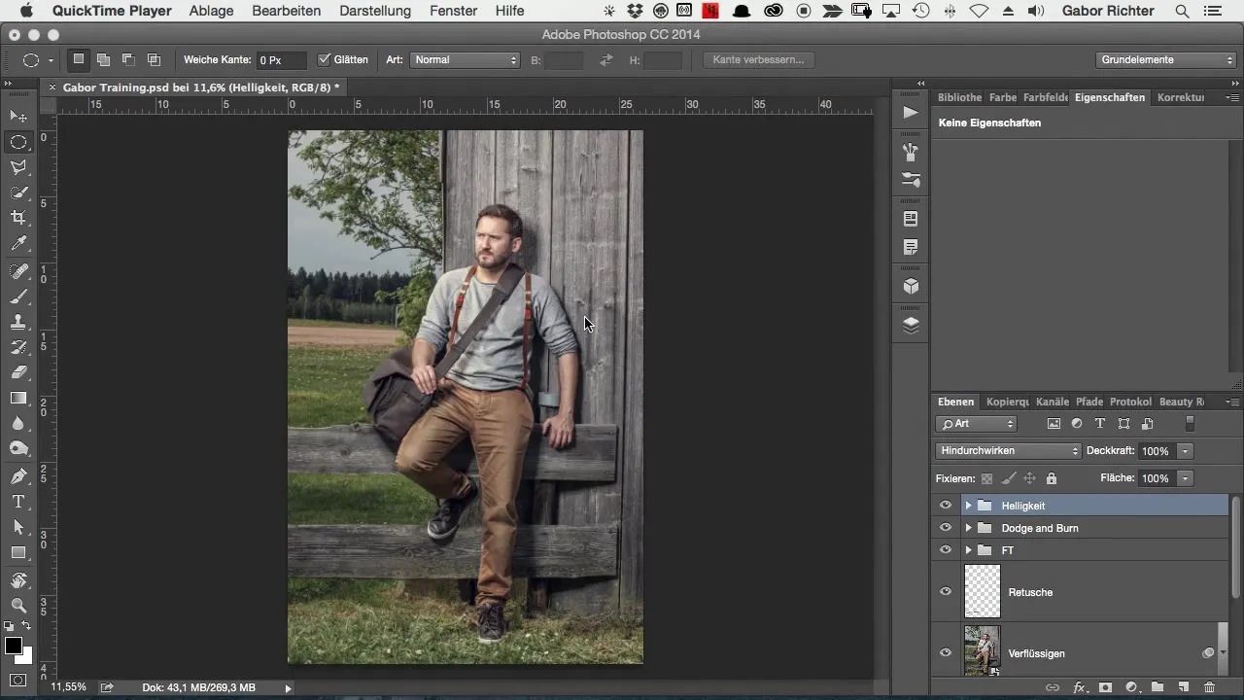Edit the Weiche Kante feather field

click(x=281, y=59)
